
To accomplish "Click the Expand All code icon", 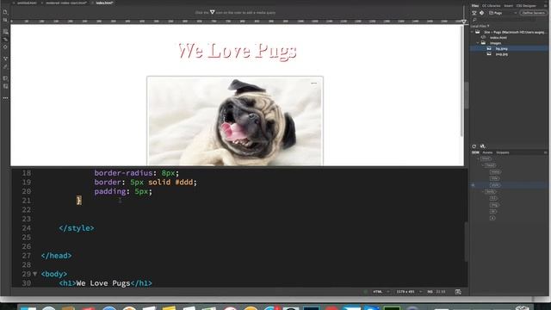I will pos(5,59).
